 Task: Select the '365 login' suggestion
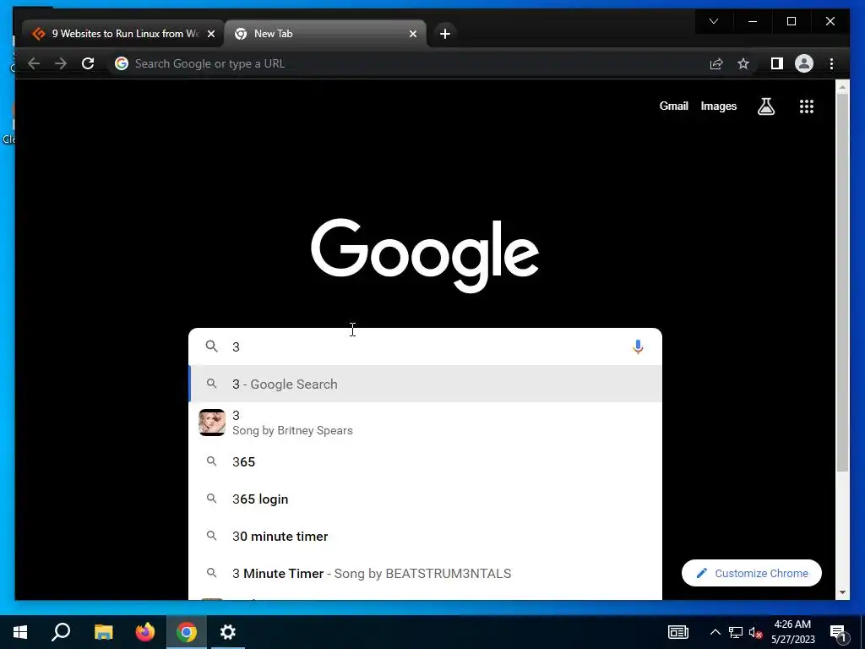pyautogui.click(x=425, y=499)
